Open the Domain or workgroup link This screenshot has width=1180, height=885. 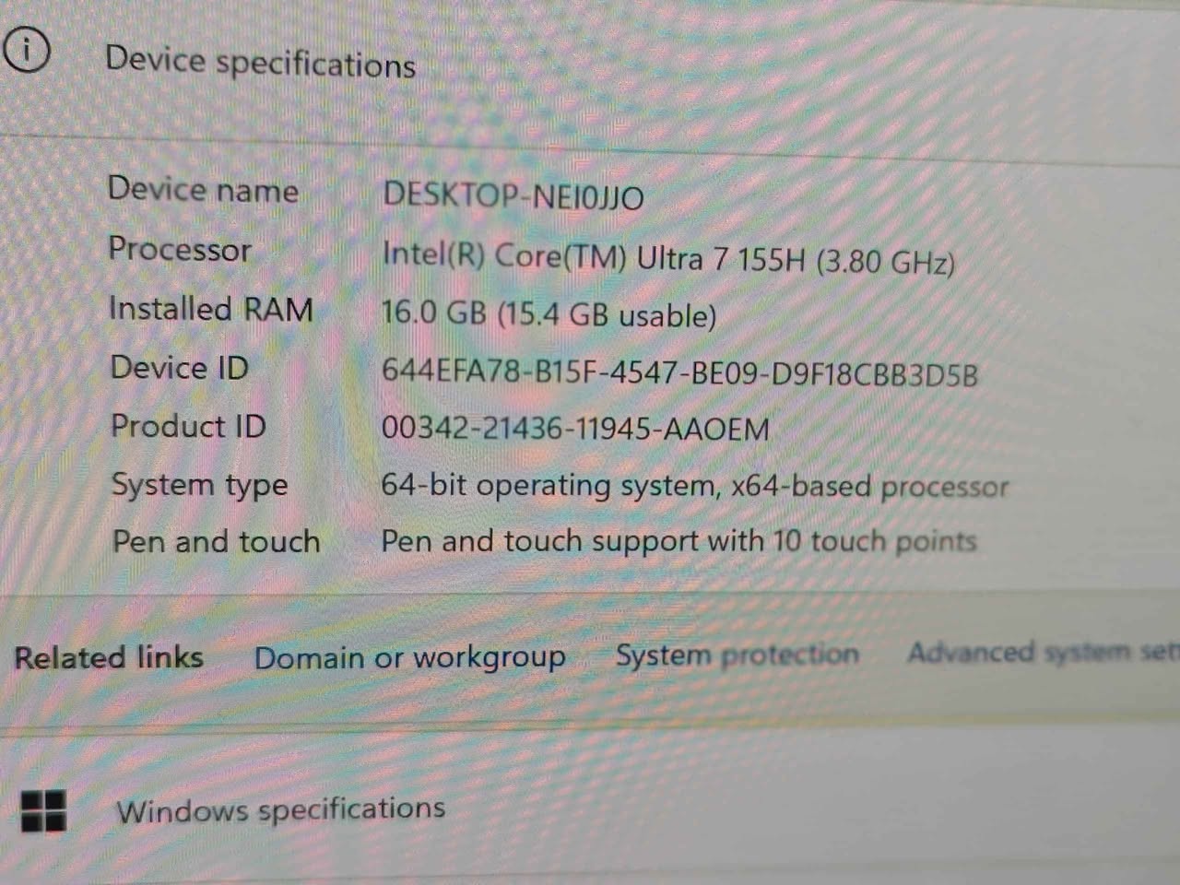409,658
